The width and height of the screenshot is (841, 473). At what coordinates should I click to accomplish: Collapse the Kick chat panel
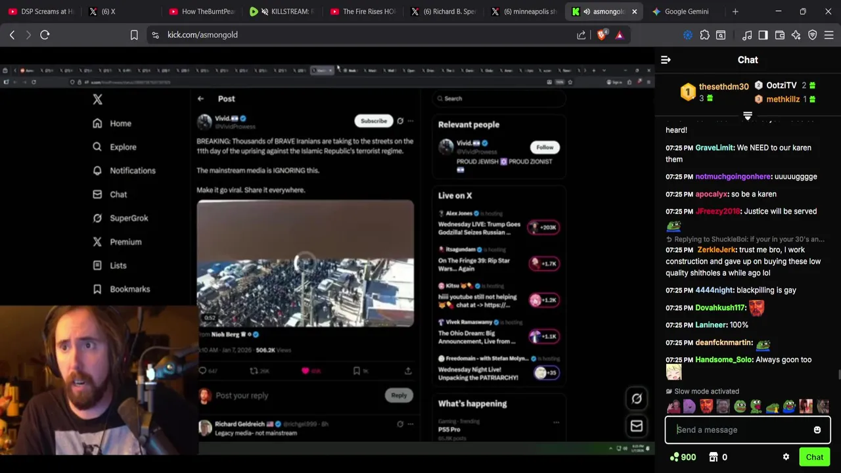(666, 60)
